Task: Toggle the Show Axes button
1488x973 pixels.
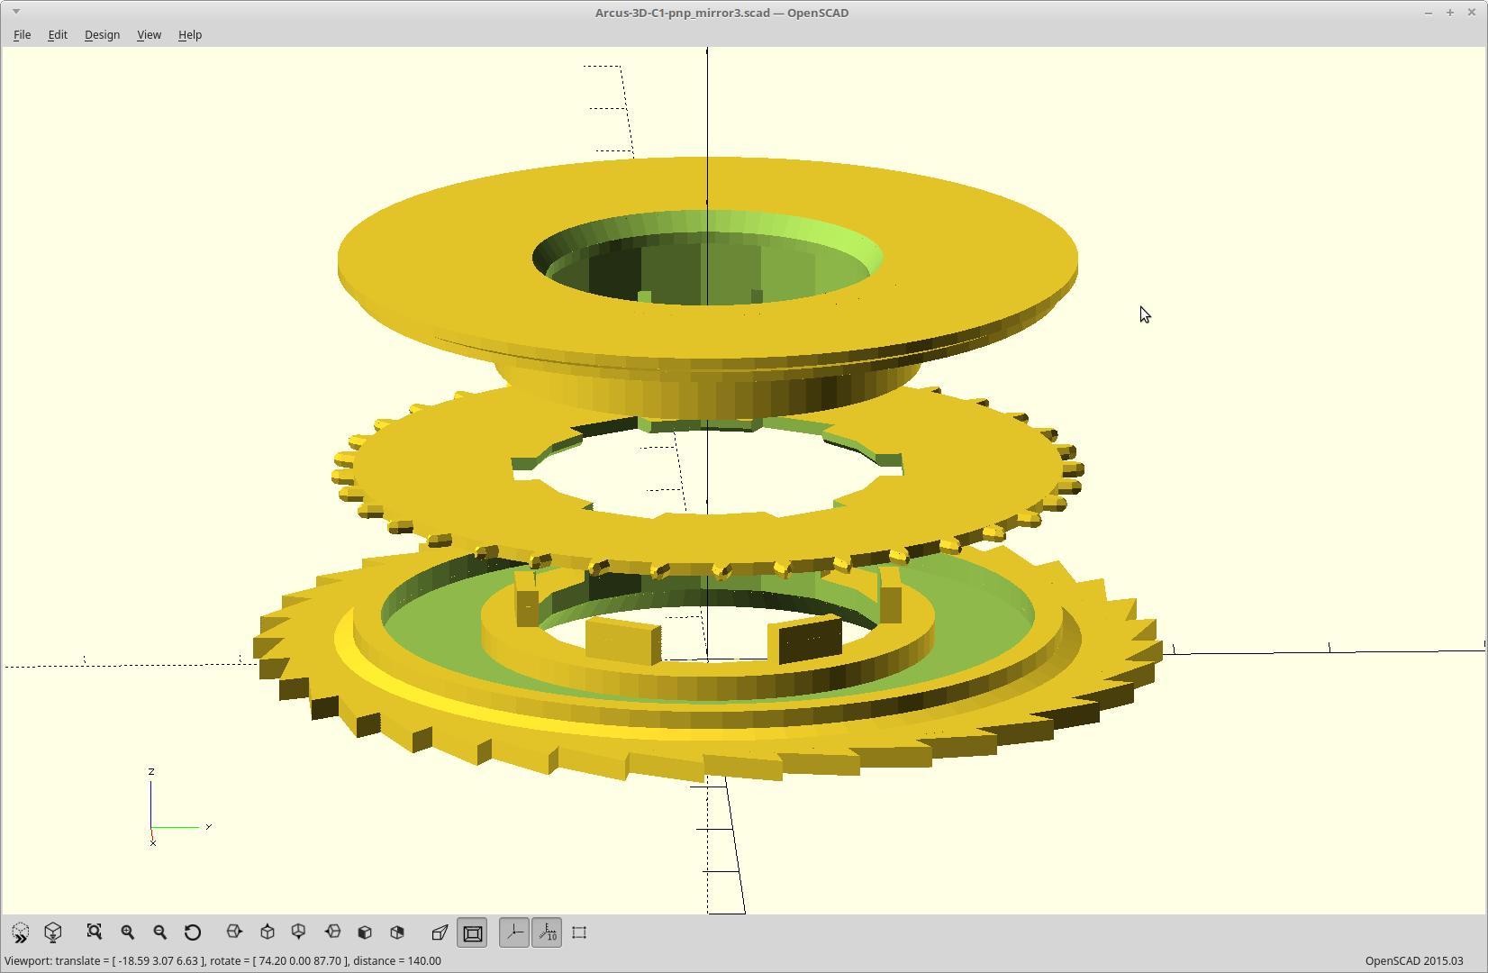Action: tap(514, 932)
